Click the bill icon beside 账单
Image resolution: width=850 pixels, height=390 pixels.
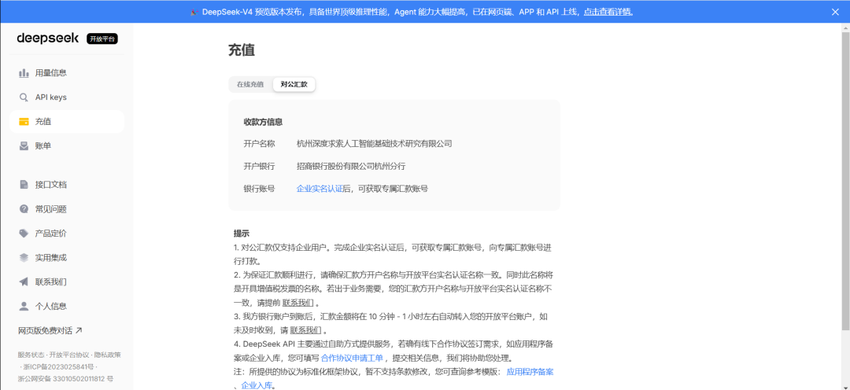coord(24,146)
